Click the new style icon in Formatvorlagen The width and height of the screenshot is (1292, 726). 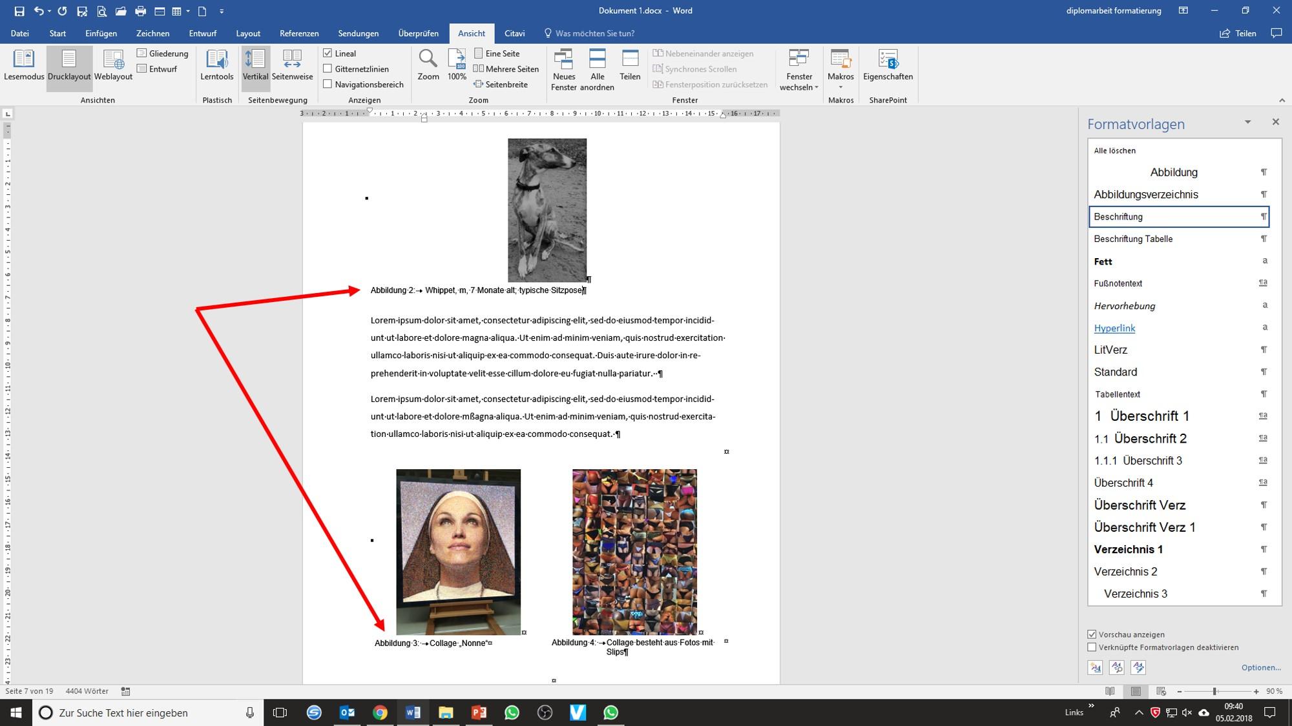pos(1095,667)
